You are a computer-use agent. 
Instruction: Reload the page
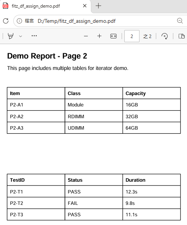coord(6,21)
